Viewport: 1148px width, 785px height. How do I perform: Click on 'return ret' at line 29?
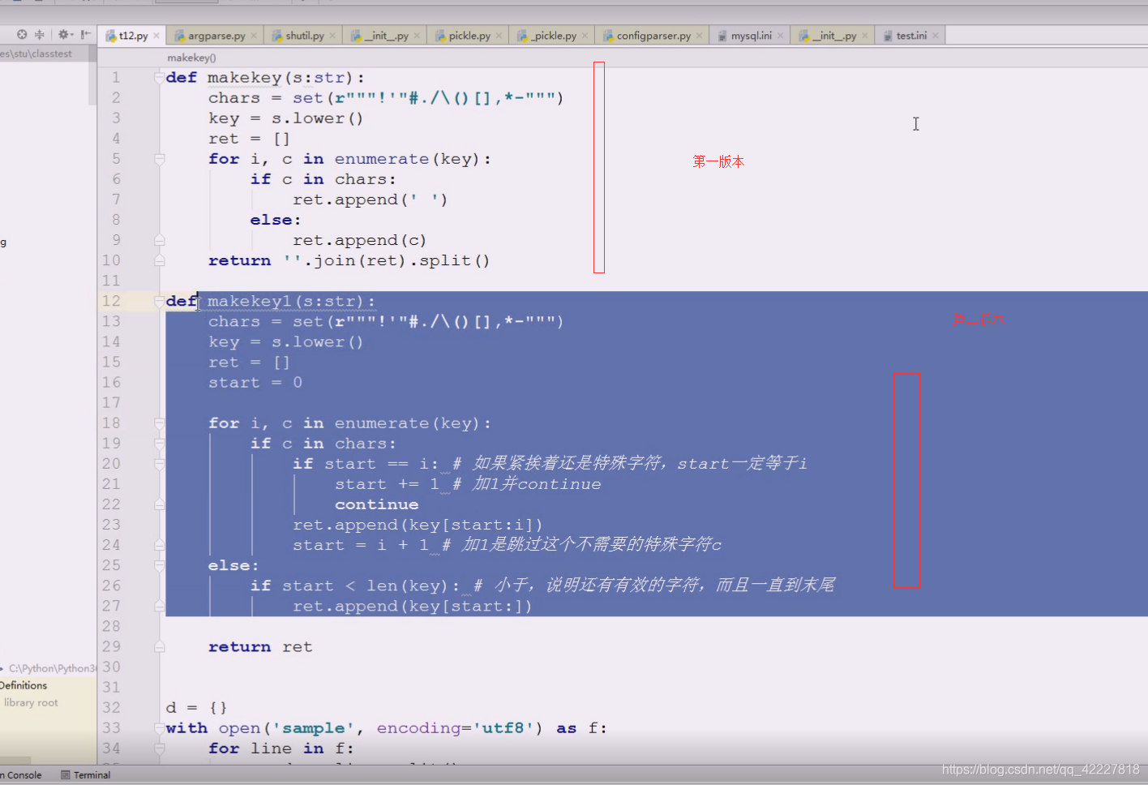[x=260, y=647]
